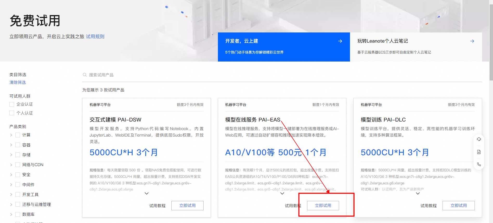Expand the 中间件 category arrow
This screenshot has height=223, width=493.
pyautogui.click(x=11, y=185)
